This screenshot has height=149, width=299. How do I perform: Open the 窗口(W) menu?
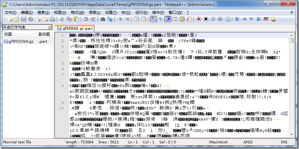click(176, 12)
